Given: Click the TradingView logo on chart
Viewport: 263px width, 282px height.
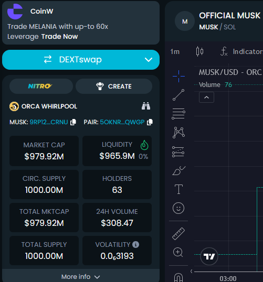Looking at the screenshot, I should tap(209, 256).
